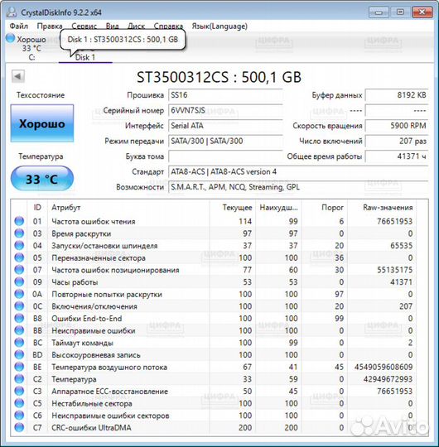Click the ID column header
The height and width of the screenshot is (447, 439).
point(37,208)
